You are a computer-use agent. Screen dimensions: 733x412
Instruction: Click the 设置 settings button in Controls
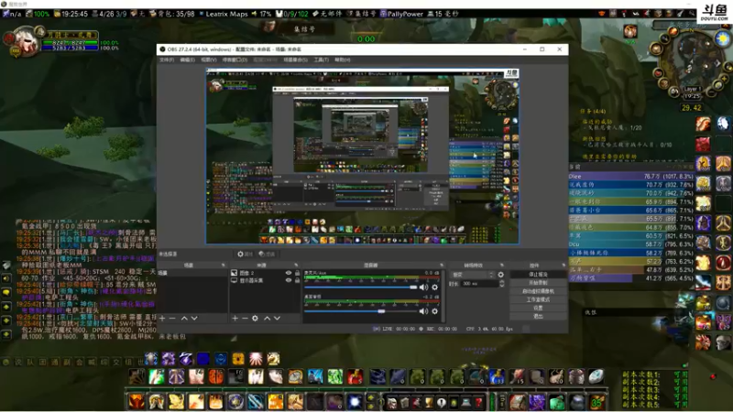click(538, 308)
